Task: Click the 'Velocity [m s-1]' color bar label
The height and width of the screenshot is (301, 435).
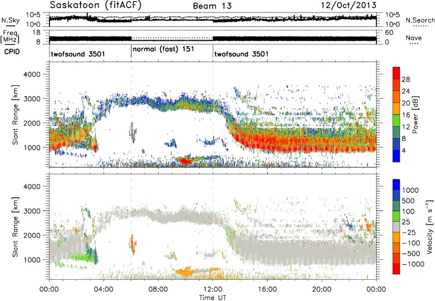Action: pyautogui.click(x=430, y=227)
